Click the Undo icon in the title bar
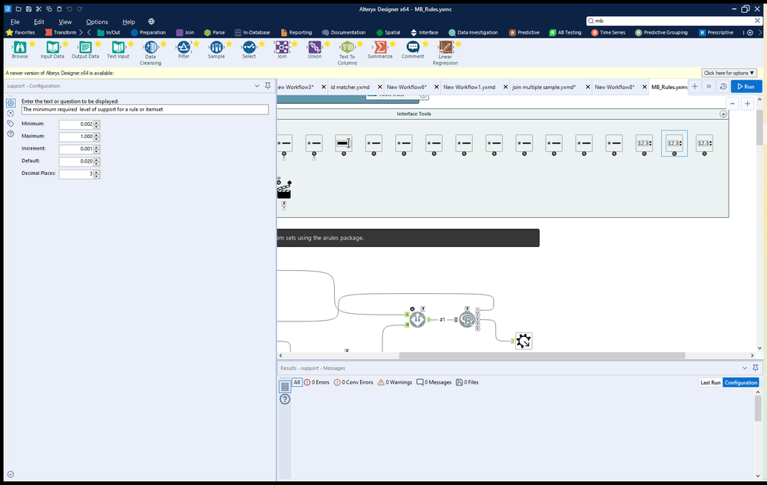Image resolution: width=767 pixels, height=485 pixels. click(69, 8)
